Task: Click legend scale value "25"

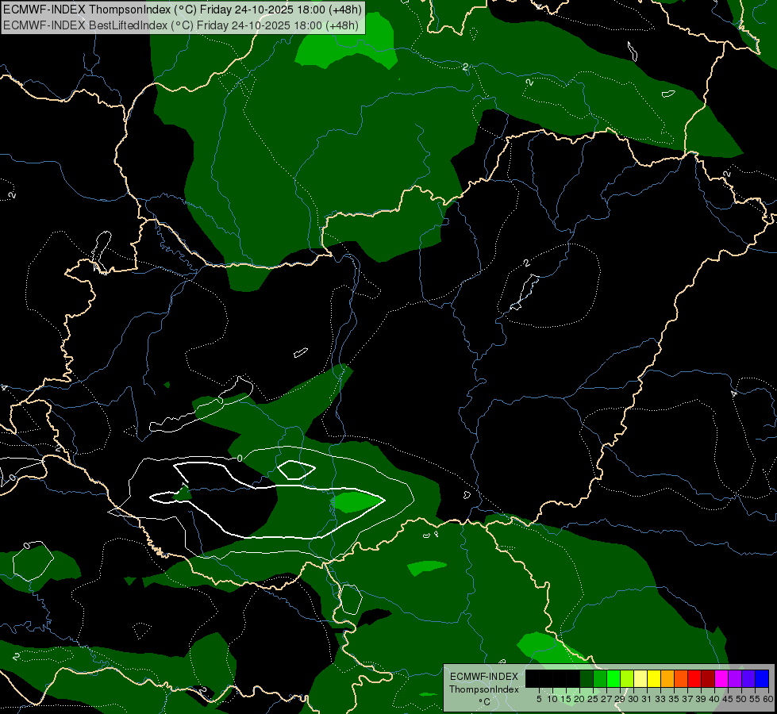Action: click(x=593, y=699)
